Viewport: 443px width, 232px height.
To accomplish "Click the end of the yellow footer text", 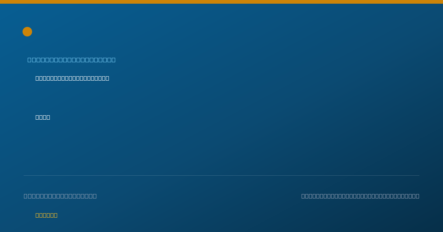I will pos(56,215).
